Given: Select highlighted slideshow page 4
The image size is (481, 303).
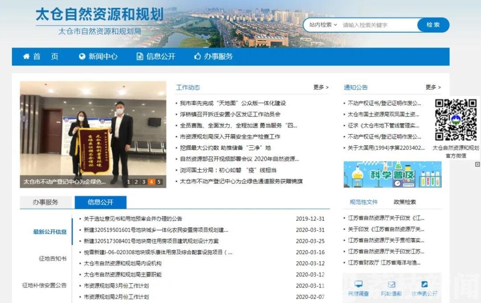Looking at the screenshot, I should [x=151, y=182].
